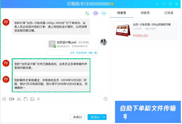Image resolution: width=182 pixels, height=124 pixels.
Task: Open the title bar dropdown chevron
Action: click(x=157, y=4)
